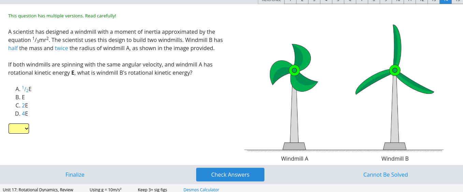Click answer choice A. 1/2E text
The height and width of the screenshot is (192, 463).
pos(24,89)
